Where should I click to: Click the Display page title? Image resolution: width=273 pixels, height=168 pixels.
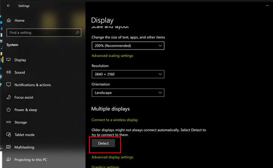pyautogui.click(x=102, y=20)
